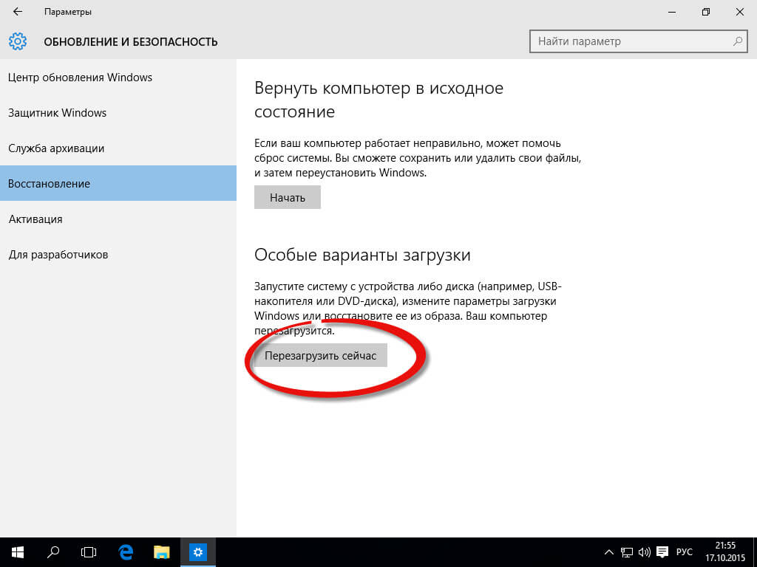Click the Параметры window title text

click(x=68, y=12)
